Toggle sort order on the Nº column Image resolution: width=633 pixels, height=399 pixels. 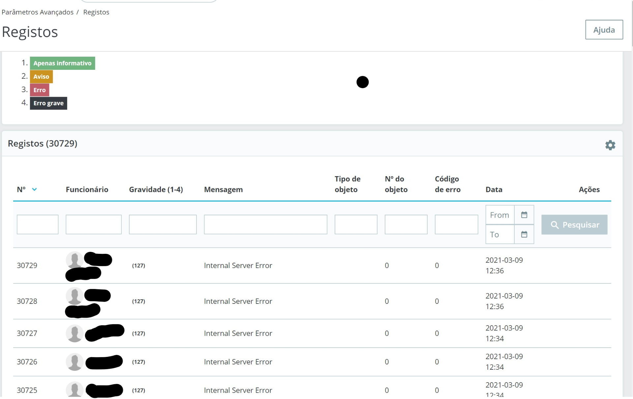(x=21, y=189)
